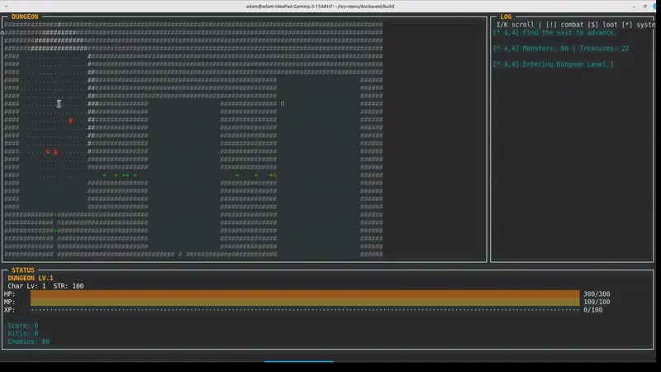Click the orange HP progress bar

point(305,294)
